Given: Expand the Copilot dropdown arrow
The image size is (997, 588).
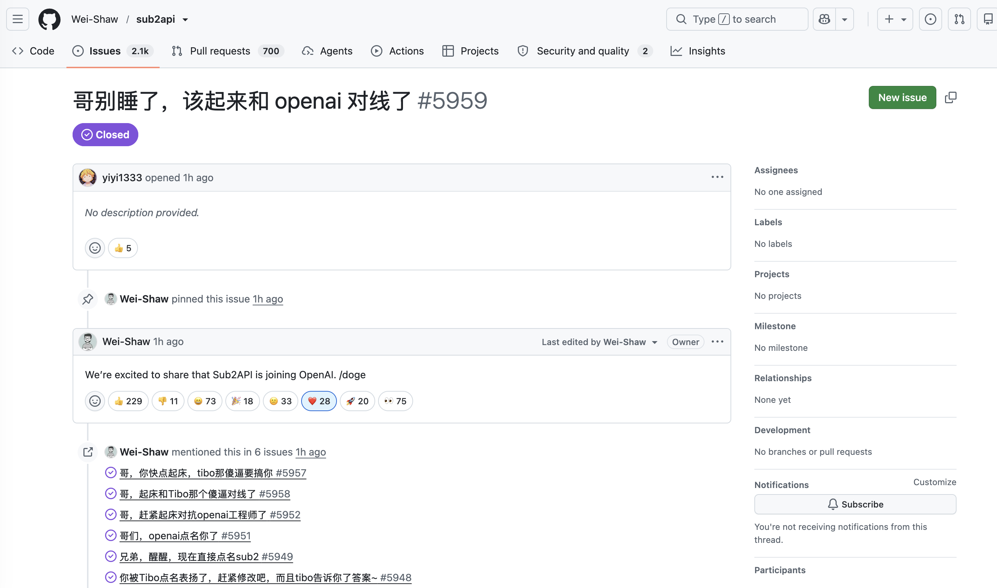Looking at the screenshot, I should [x=845, y=19].
